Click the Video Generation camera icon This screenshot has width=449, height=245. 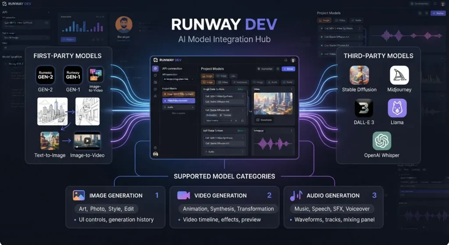(x=184, y=195)
